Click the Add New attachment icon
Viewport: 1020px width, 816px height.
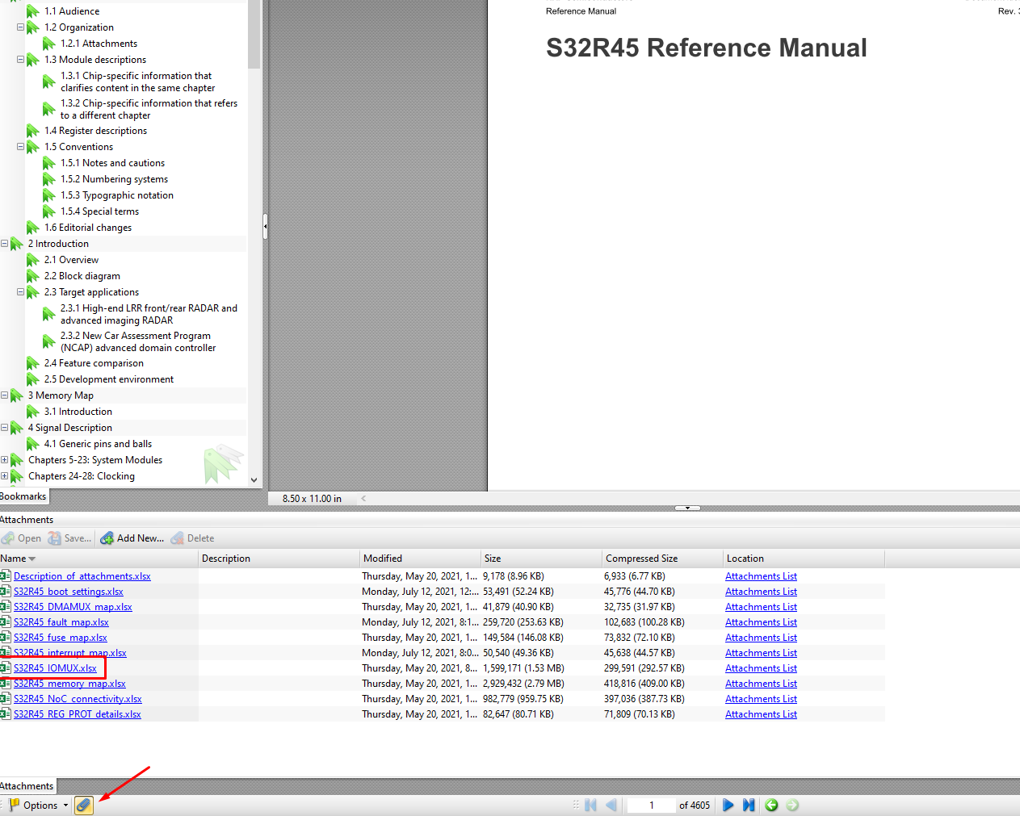coord(107,538)
